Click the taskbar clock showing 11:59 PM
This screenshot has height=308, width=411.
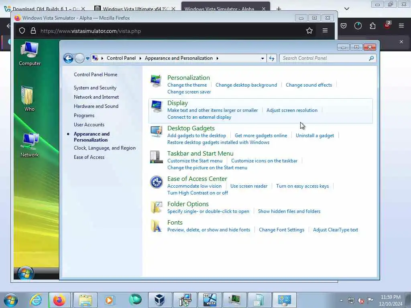tap(391, 300)
